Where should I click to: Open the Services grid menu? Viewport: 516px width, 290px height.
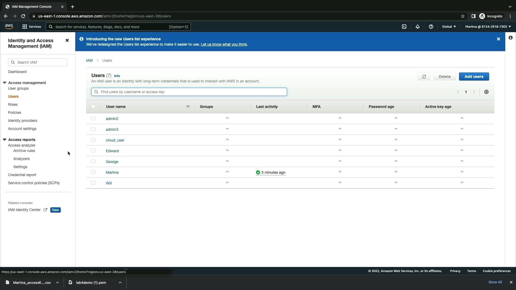(x=31, y=27)
